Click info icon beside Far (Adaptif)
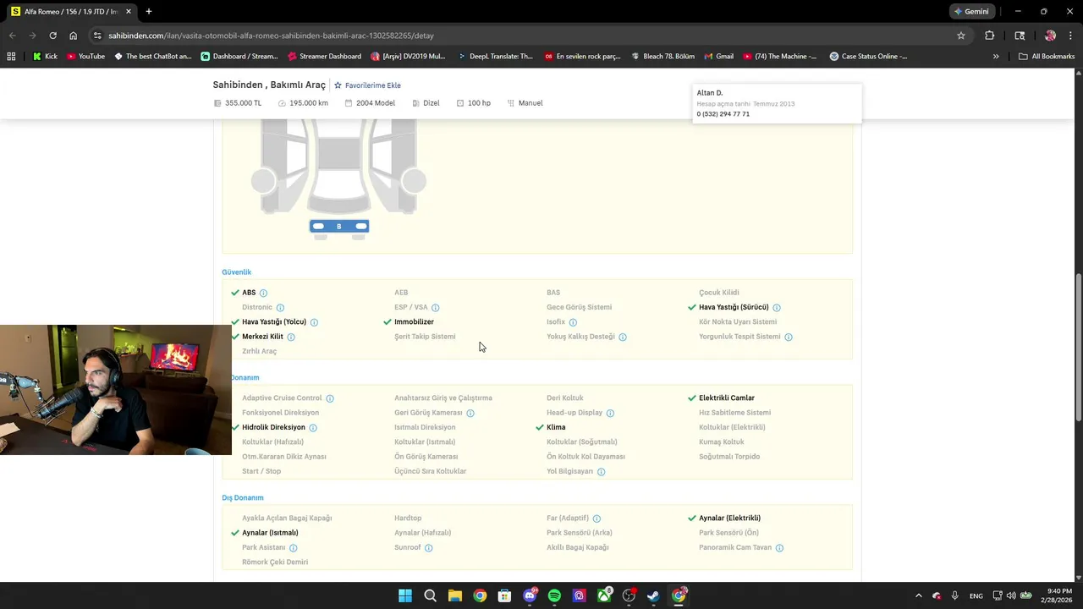 pyautogui.click(x=596, y=518)
